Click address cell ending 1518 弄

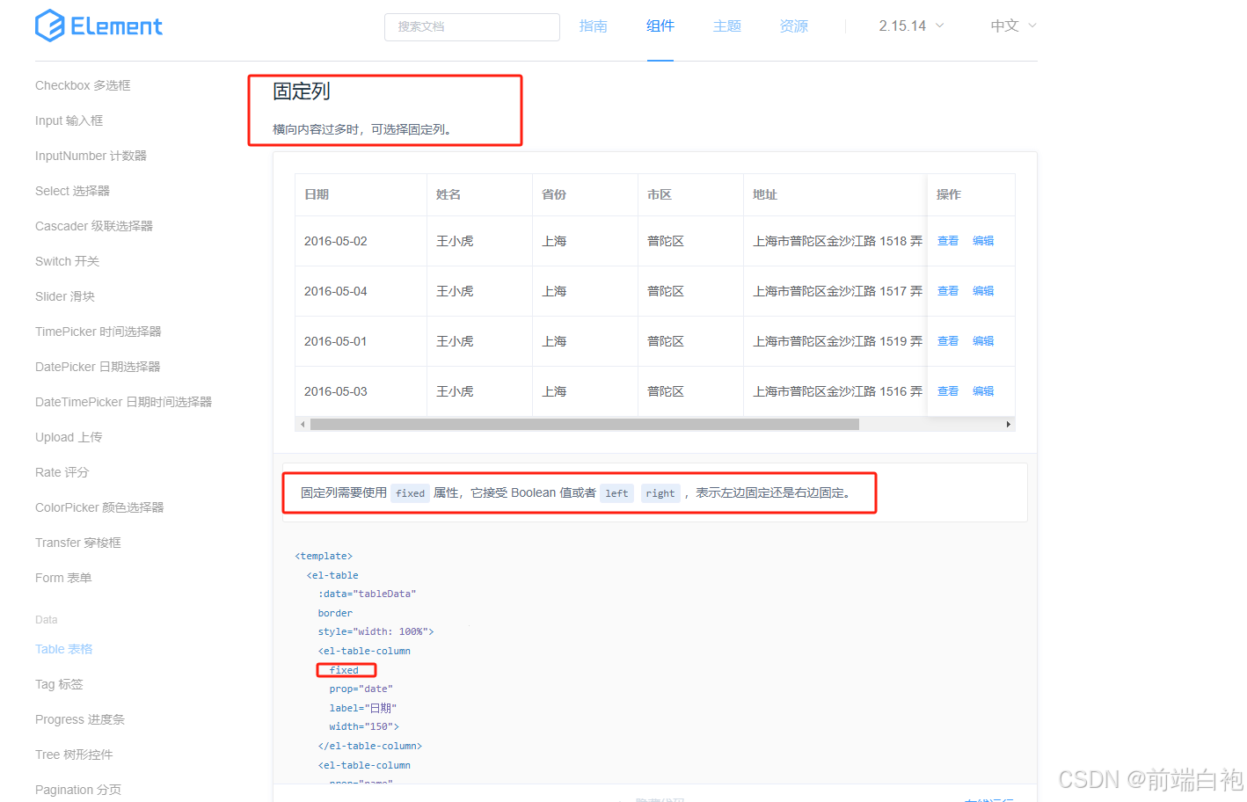pyautogui.click(x=837, y=241)
